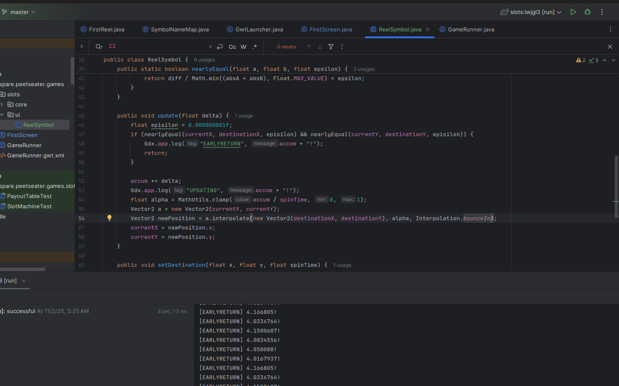Click the '6 usages' hint on ReelSymbol

[x=204, y=60]
